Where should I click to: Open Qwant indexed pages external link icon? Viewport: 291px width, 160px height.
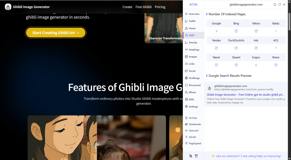236,65
